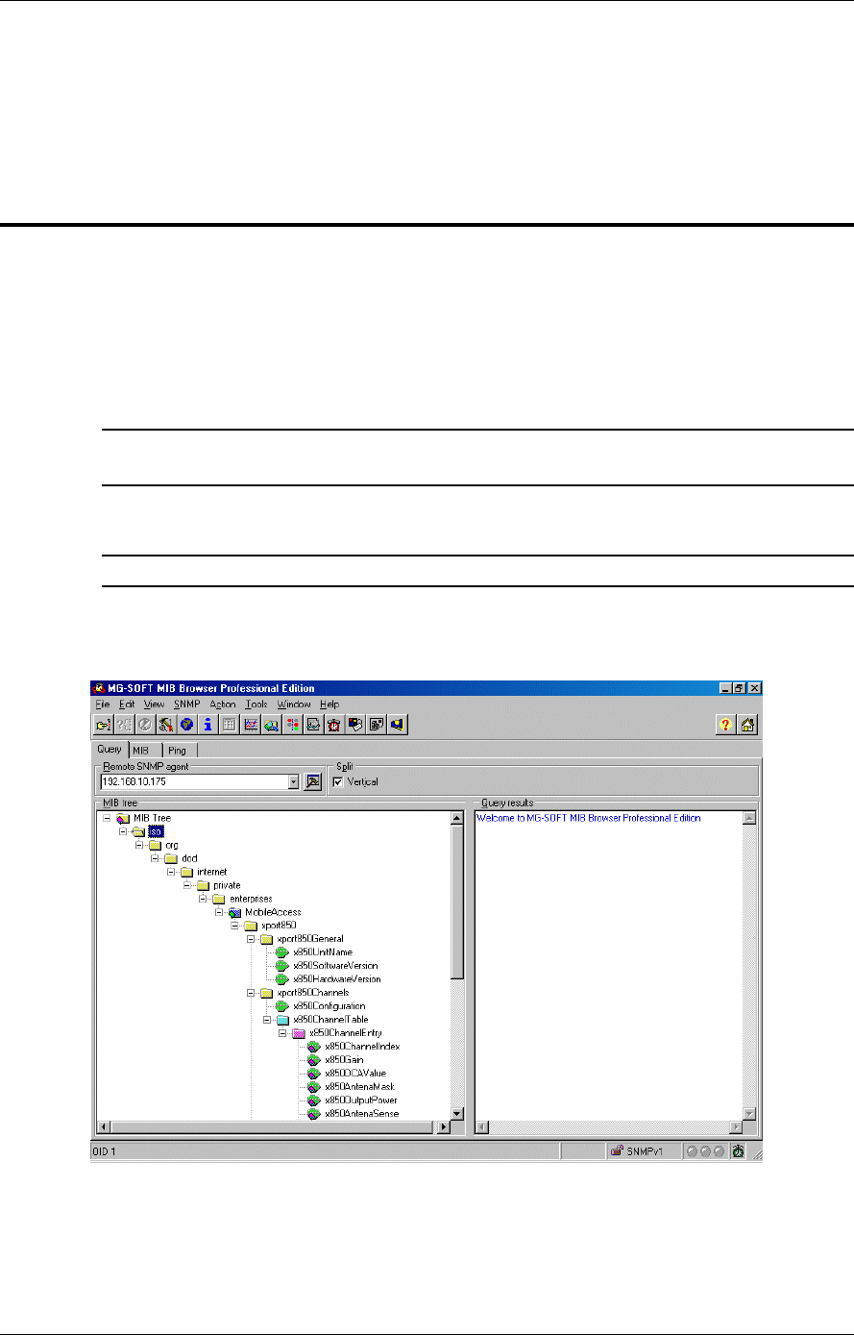Screen dimensions: 854x1335
Task: Select the Query tab
Action: tap(108, 749)
